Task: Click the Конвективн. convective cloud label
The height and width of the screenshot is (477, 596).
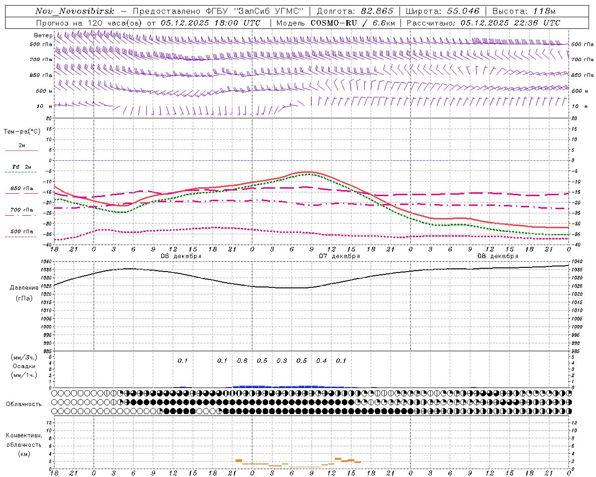Action: coord(24,436)
